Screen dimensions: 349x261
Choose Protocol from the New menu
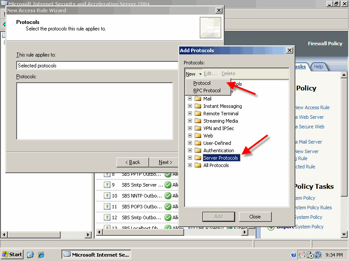(202, 83)
